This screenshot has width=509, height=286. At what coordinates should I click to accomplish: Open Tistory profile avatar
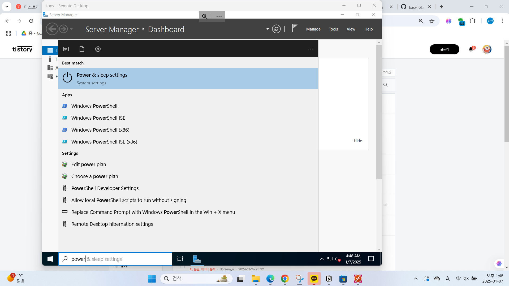pos(486,49)
